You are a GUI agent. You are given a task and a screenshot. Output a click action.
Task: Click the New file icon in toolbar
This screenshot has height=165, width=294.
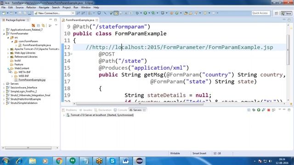[x=4, y=13]
